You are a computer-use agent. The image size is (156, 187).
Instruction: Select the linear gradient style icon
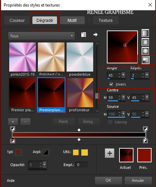click(x=145, y=33)
